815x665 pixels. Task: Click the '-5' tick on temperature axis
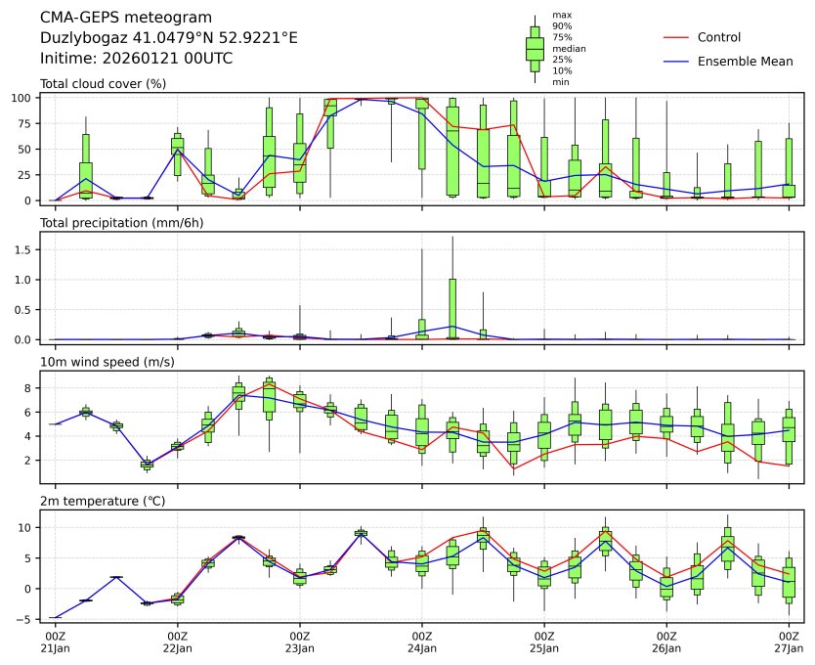[26, 619]
